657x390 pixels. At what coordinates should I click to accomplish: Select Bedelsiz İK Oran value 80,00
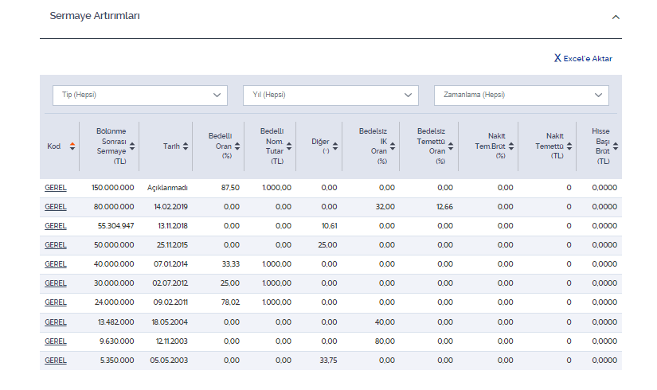(385, 341)
